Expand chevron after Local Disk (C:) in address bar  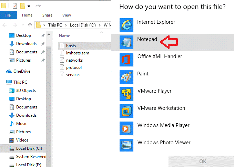(100, 25)
